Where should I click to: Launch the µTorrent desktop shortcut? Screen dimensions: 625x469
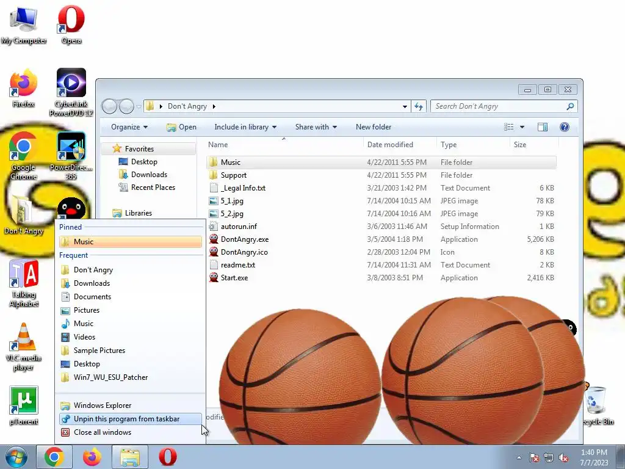click(x=24, y=405)
